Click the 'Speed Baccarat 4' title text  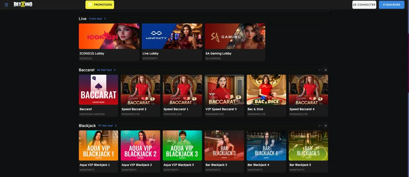pyautogui.click(x=302, y=109)
